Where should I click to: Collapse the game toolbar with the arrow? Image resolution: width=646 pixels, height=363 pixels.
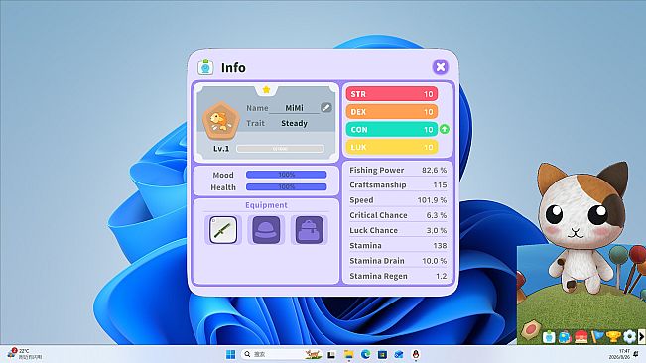point(641,337)
